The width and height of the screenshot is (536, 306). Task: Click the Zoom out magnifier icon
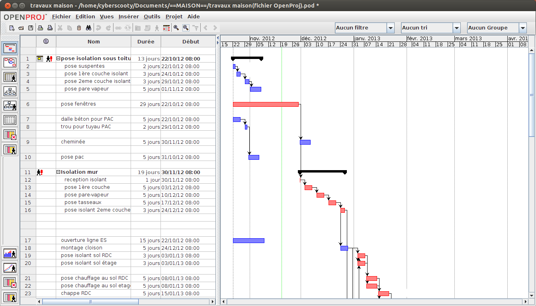[x=186, y=28]
